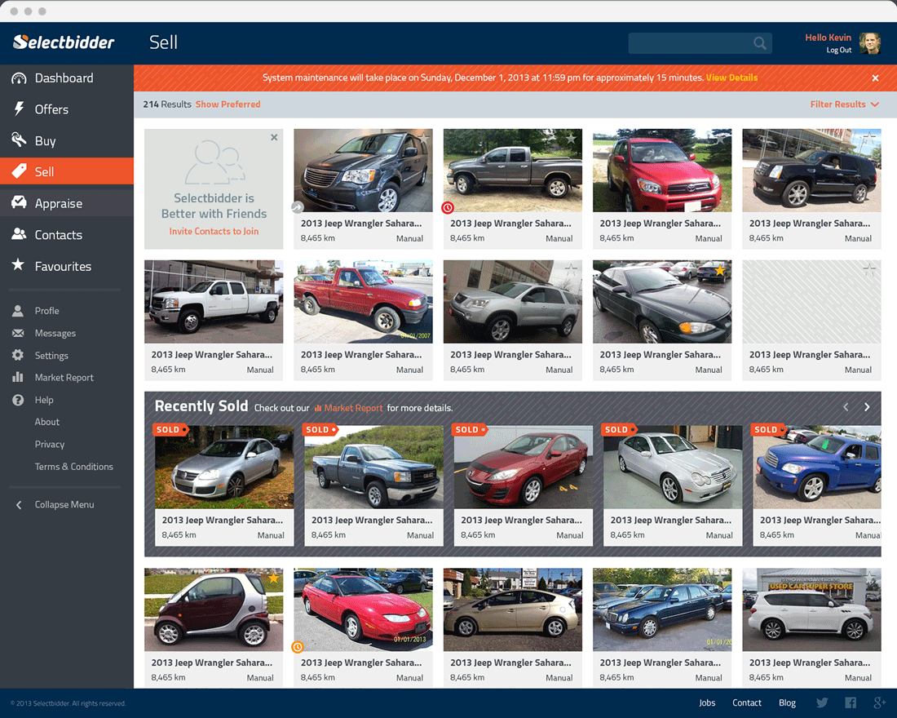Click the Selectbidder logo
897x718 pixels.
(64, 42)
